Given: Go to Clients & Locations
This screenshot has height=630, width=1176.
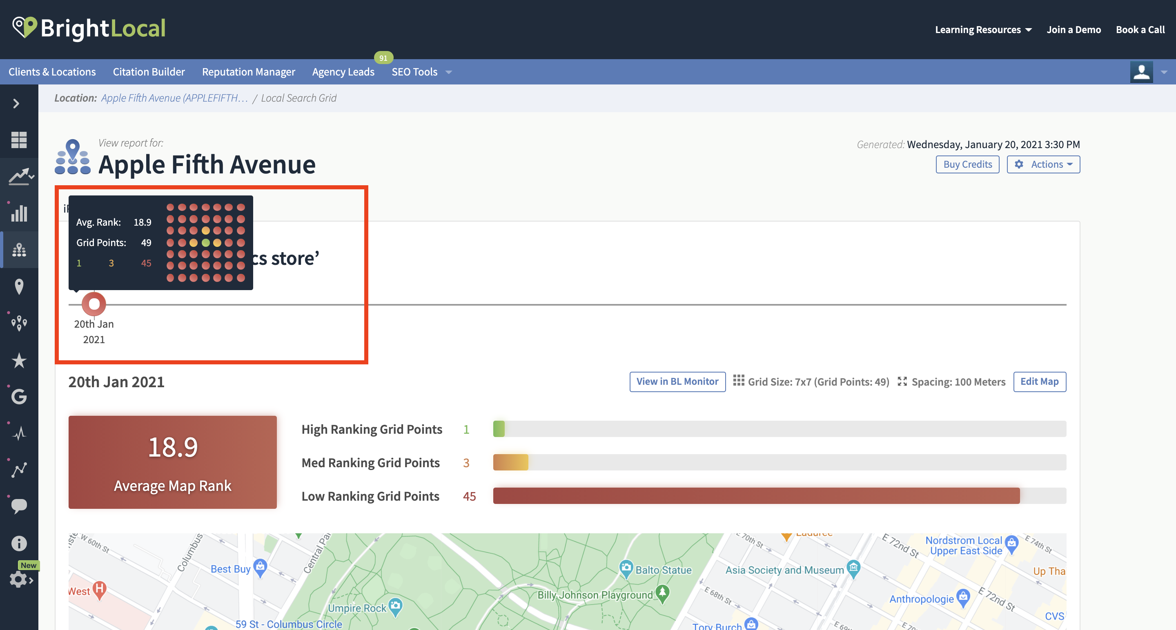Looking at the screenshot, I should [52, 72].
